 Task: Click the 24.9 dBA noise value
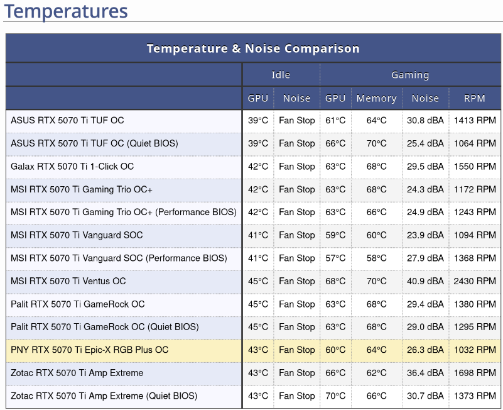425,213
